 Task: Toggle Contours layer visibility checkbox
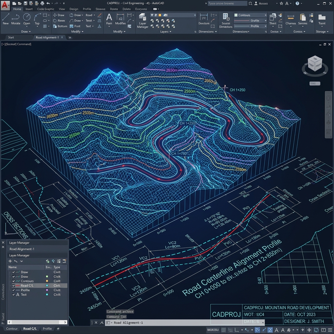coord(13,281)
